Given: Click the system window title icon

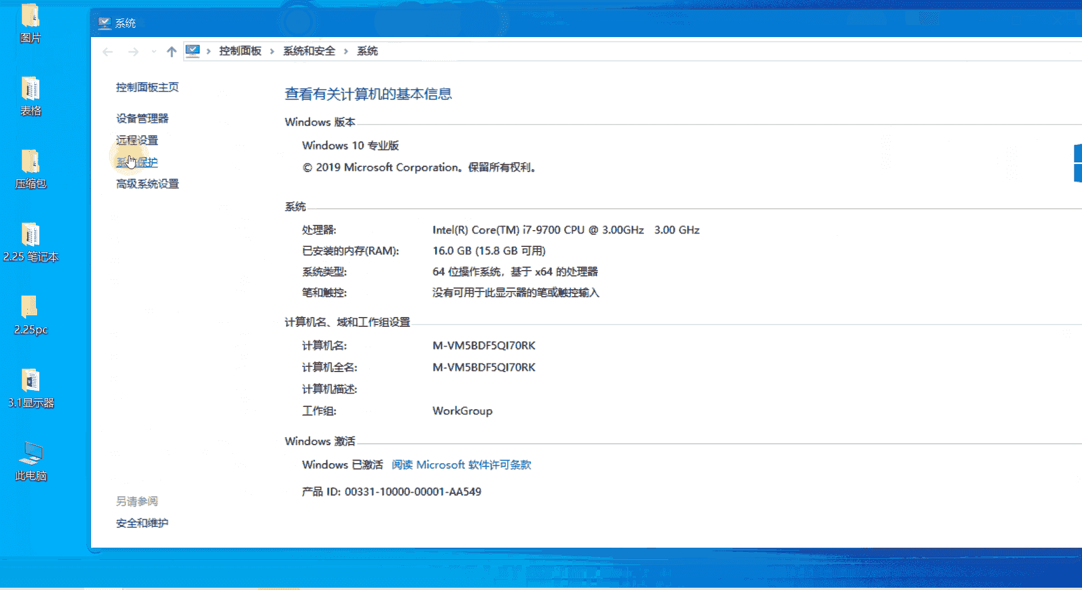Looking at the screenshot, I should 104,23.
